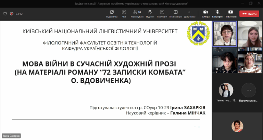The image size is (263, 140).
Task: Select the dark-haired participant looking down tile
Action: pos(225,60)
